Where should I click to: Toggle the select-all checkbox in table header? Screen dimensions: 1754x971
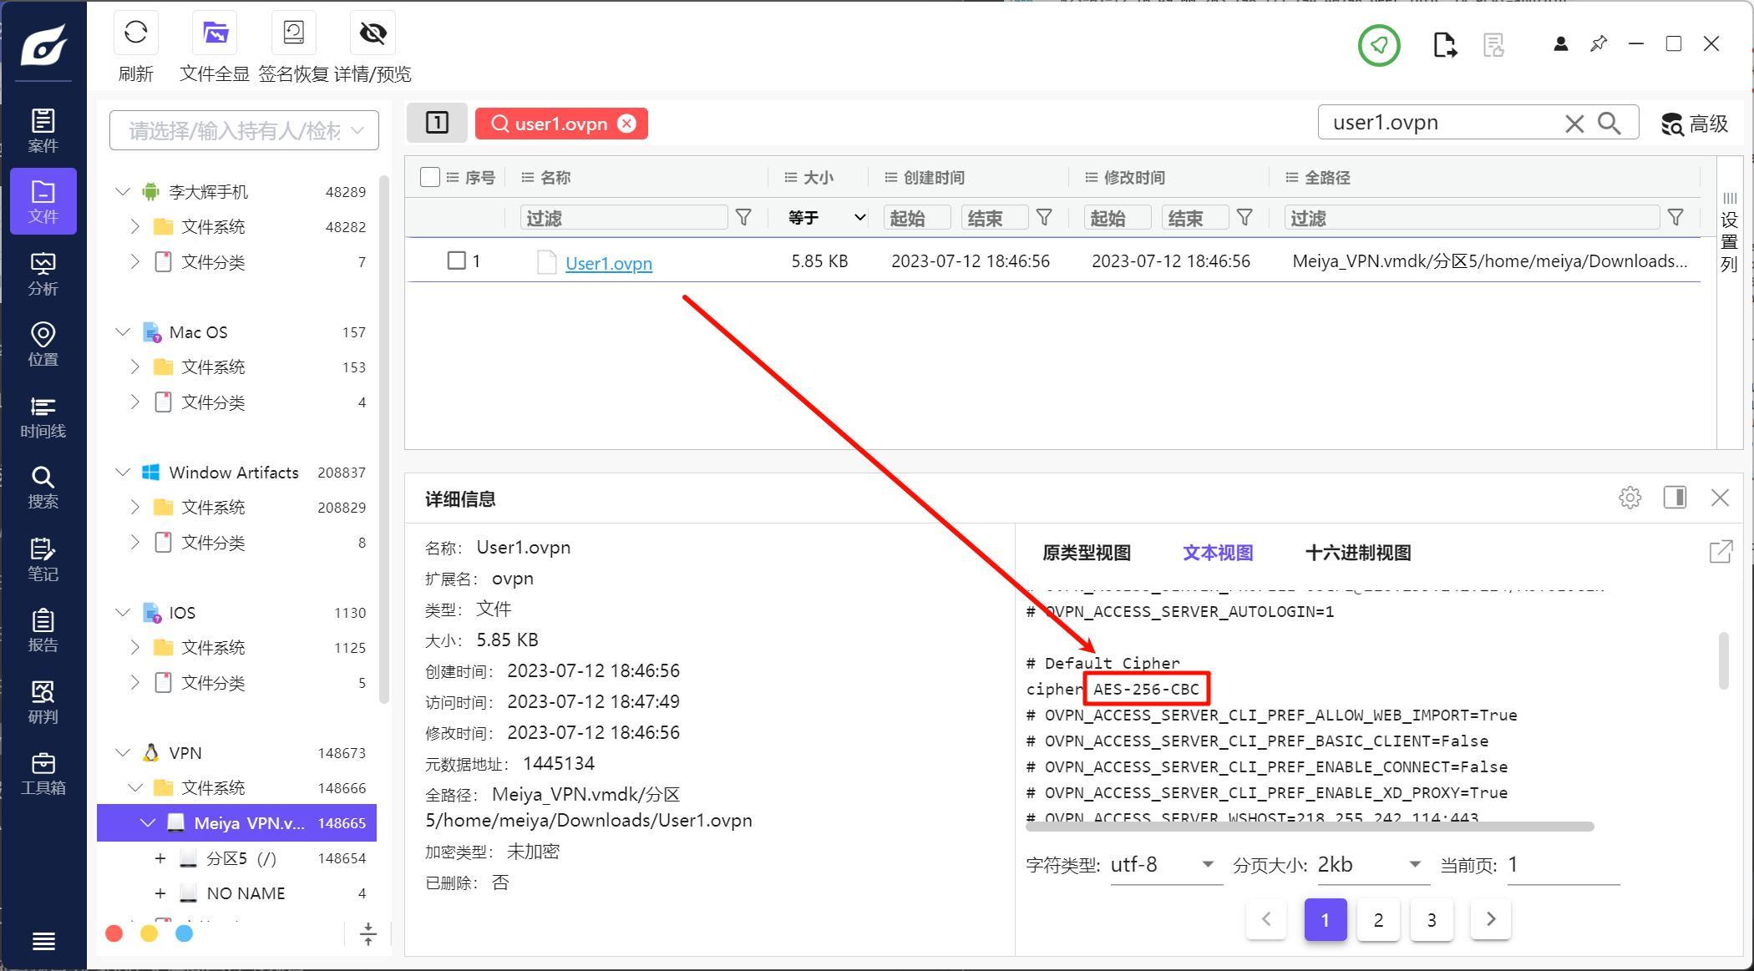click(430, 177)
